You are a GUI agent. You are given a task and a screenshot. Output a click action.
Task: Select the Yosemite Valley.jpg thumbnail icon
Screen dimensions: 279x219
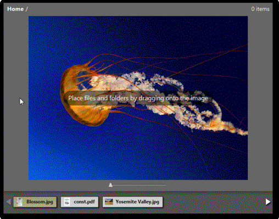point(109,202)
